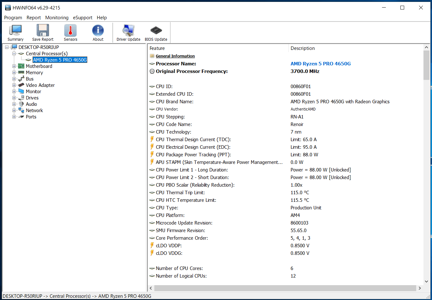Expand the Motherboard tree node
The height and width of the screenshot is (300, 432).
tap(14, 66)
